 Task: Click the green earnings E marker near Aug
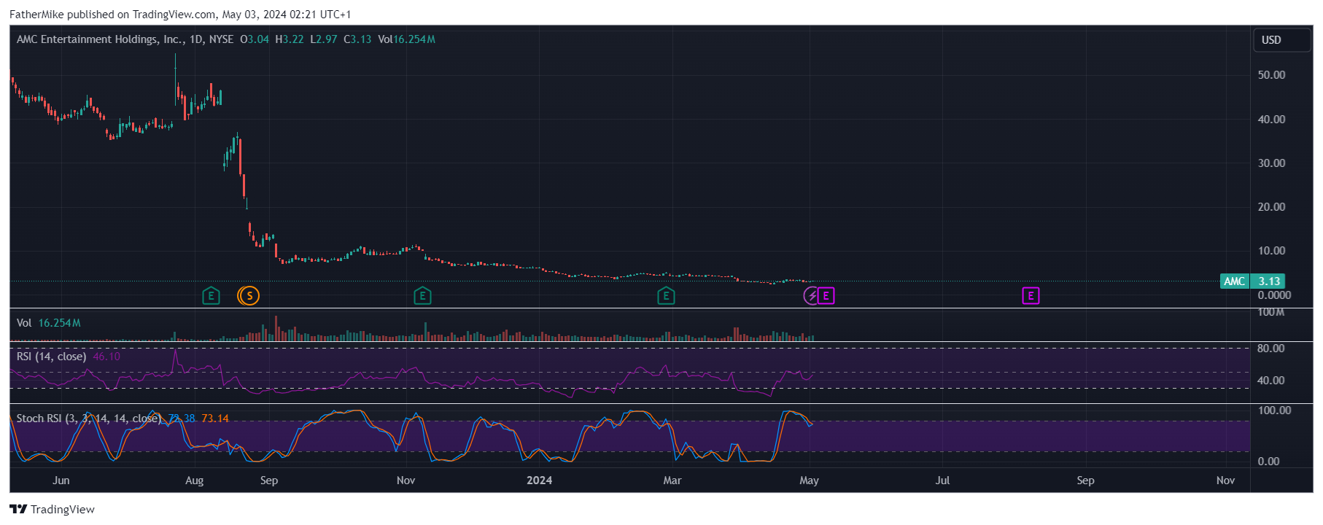(x=211, y=295)
